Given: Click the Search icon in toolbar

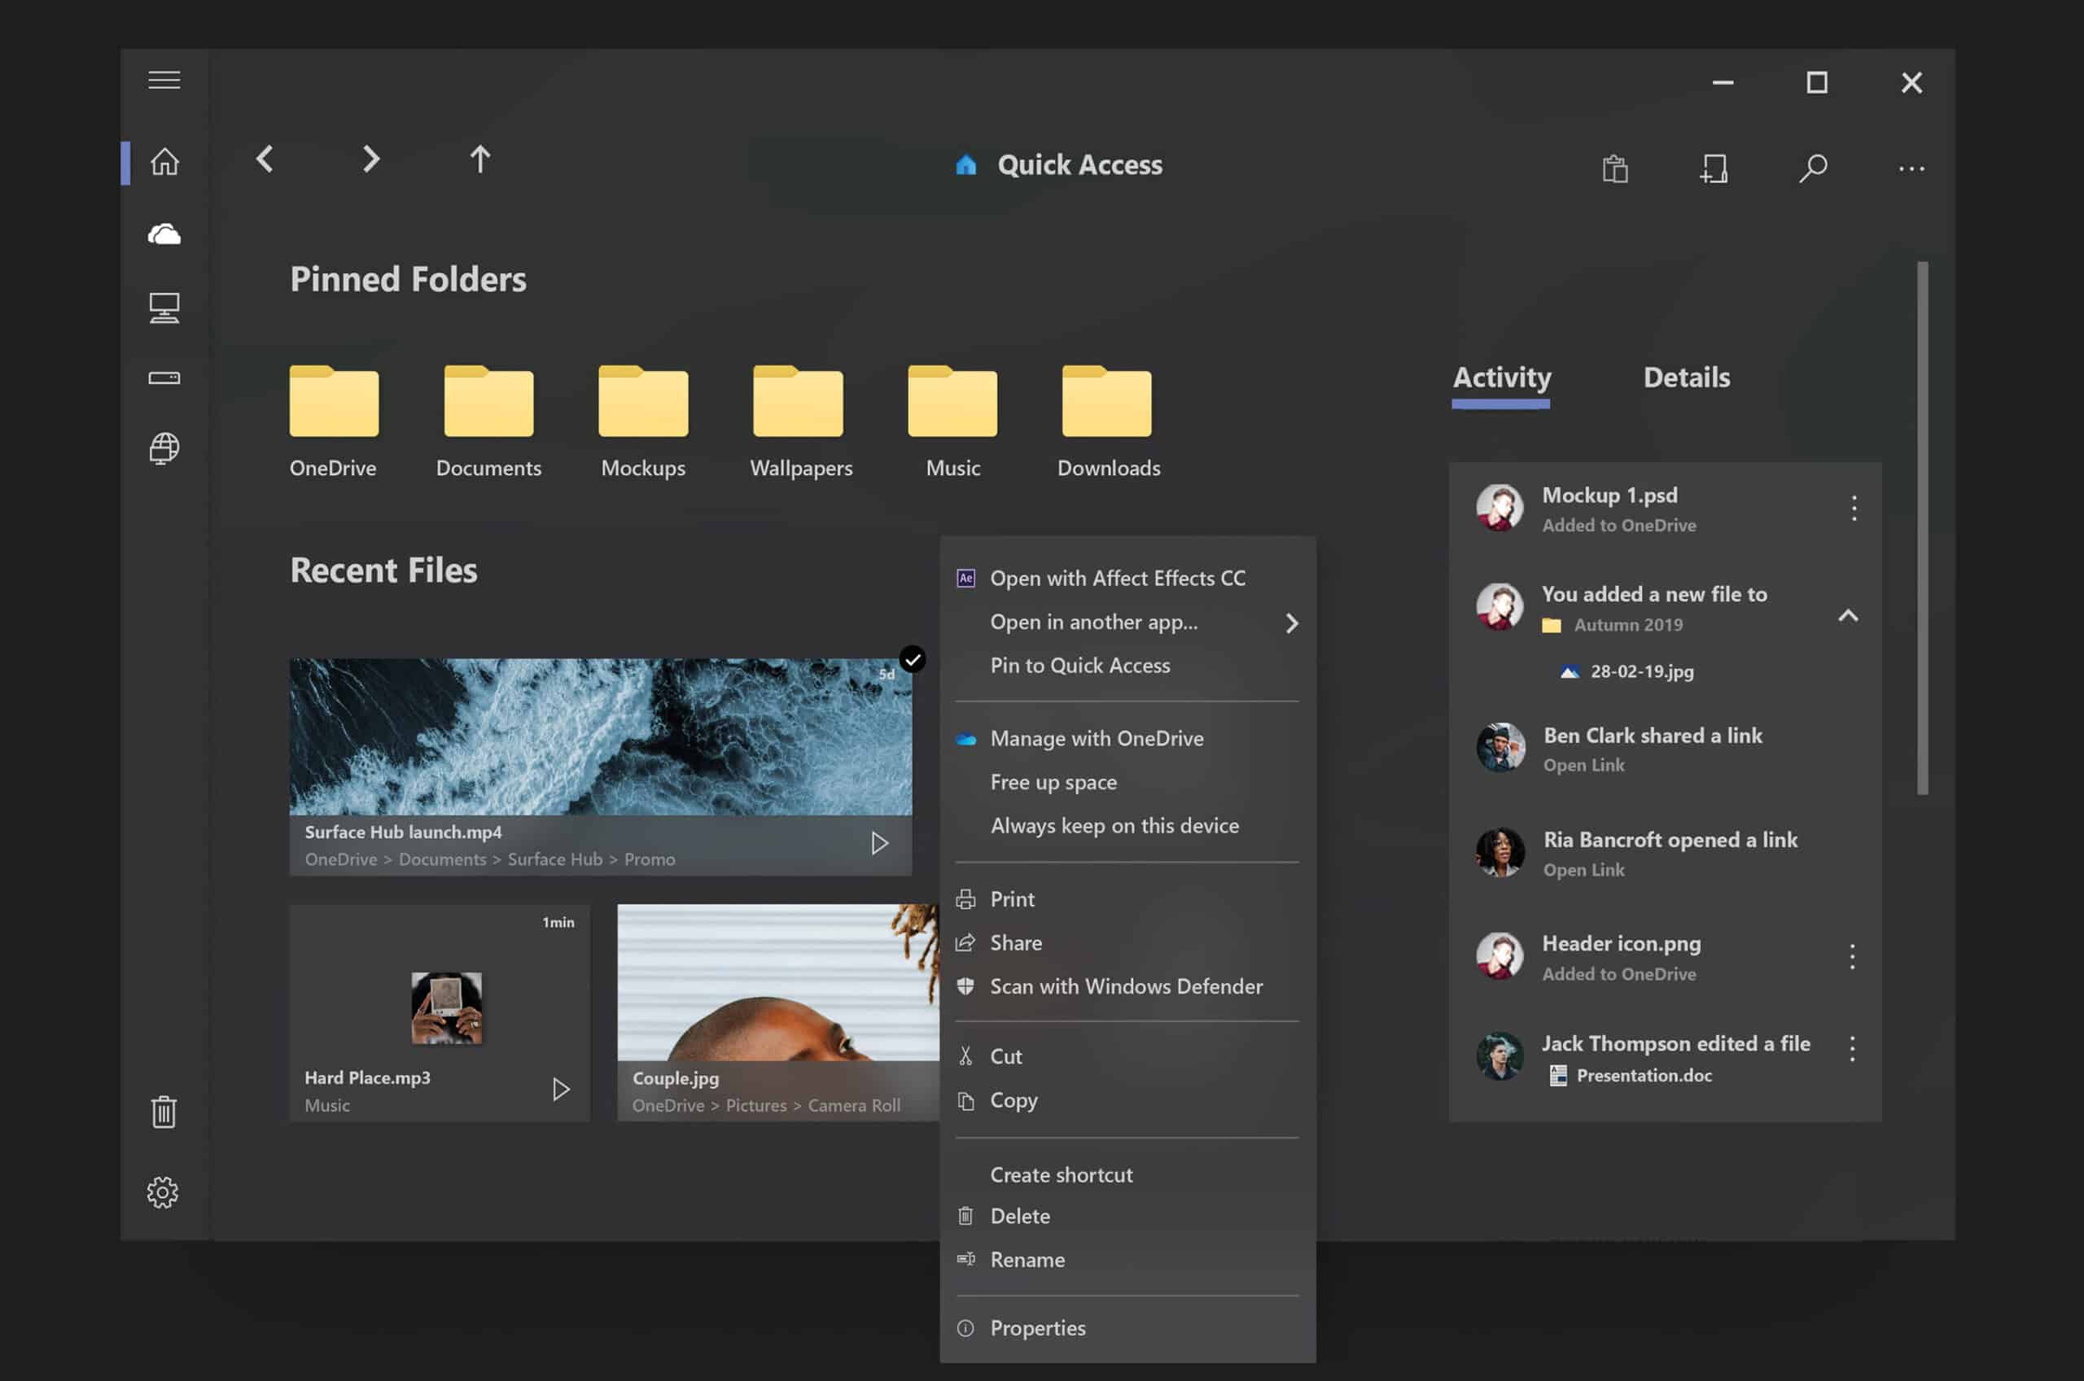Looking at the screenshot, I should [1811, 167].
